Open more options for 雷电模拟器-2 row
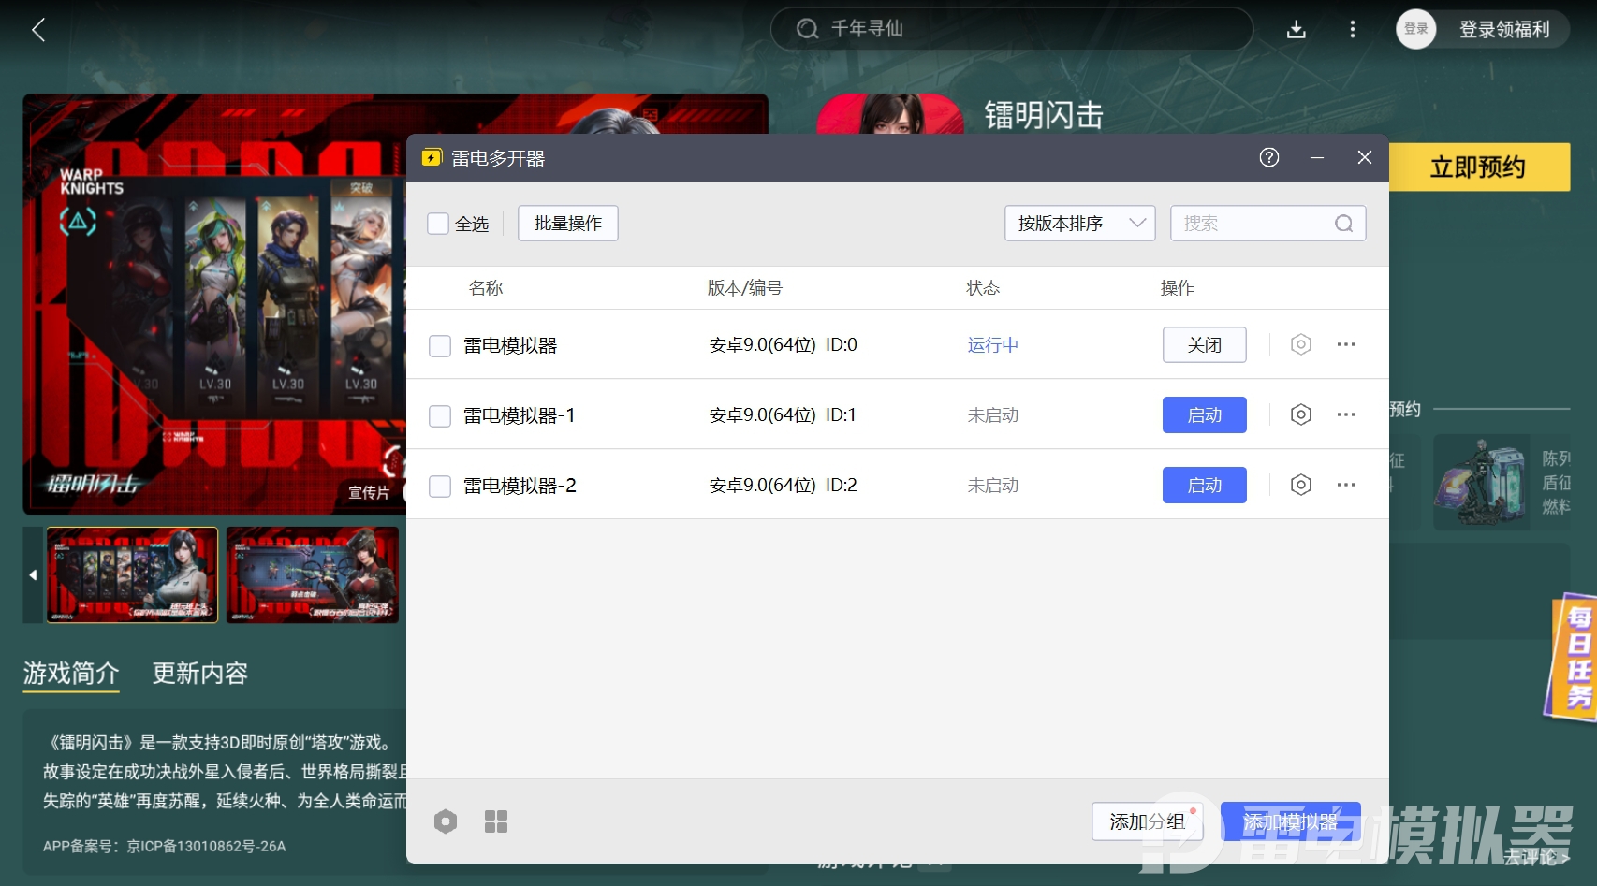 (x=1345, y=485)
